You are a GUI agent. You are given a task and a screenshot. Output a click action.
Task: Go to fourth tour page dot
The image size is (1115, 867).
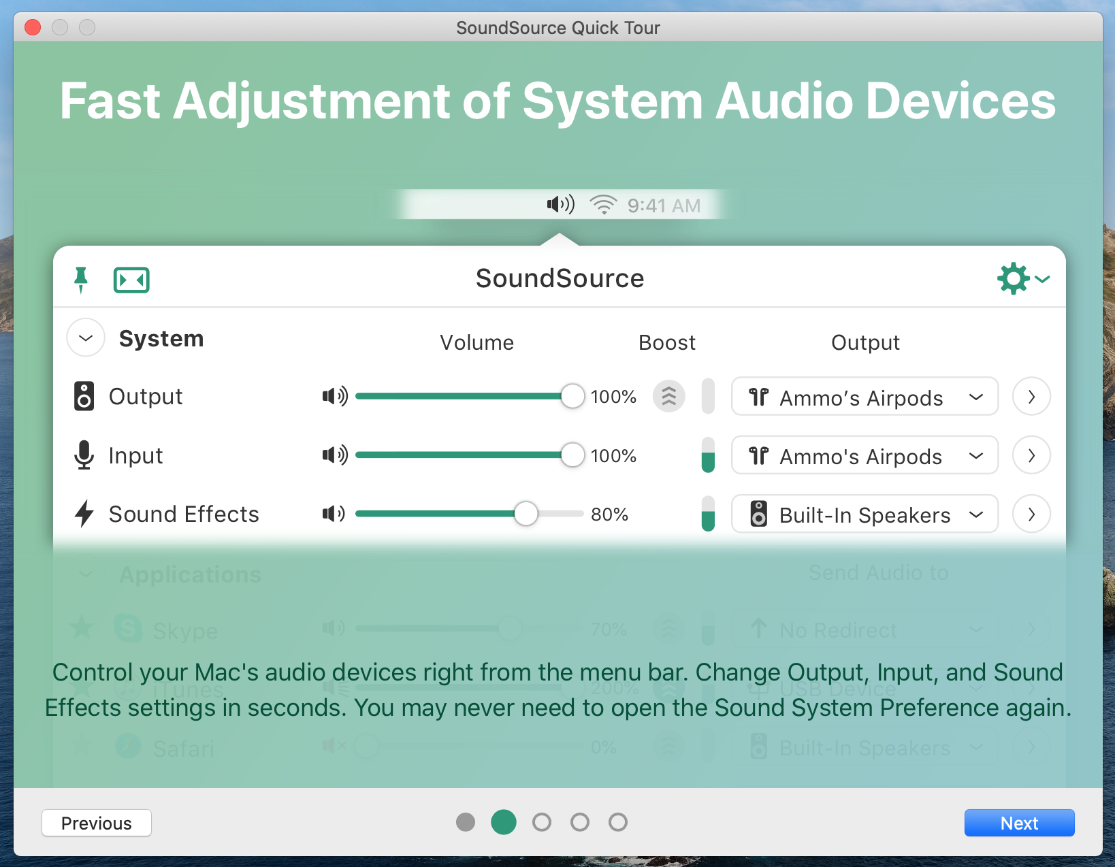(580, 822)
